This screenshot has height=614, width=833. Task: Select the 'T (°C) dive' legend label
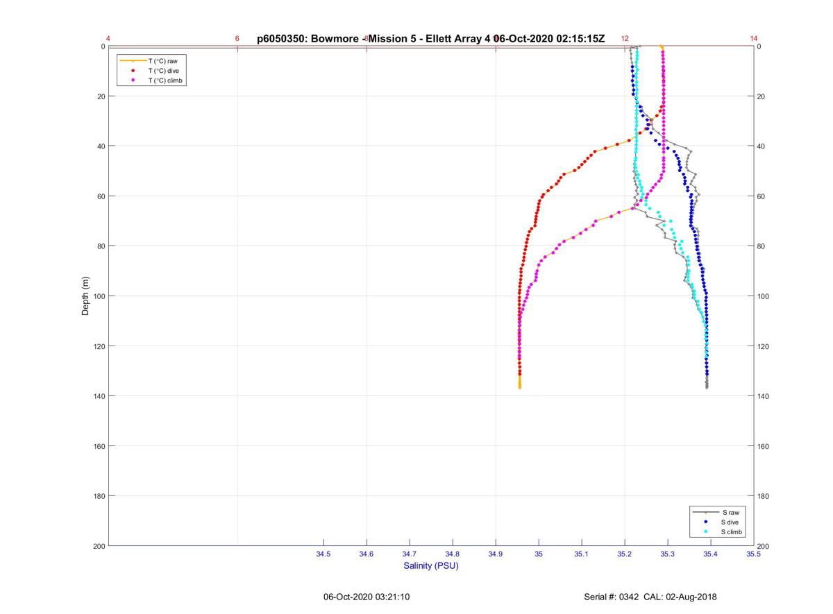(x=163, y=71)
